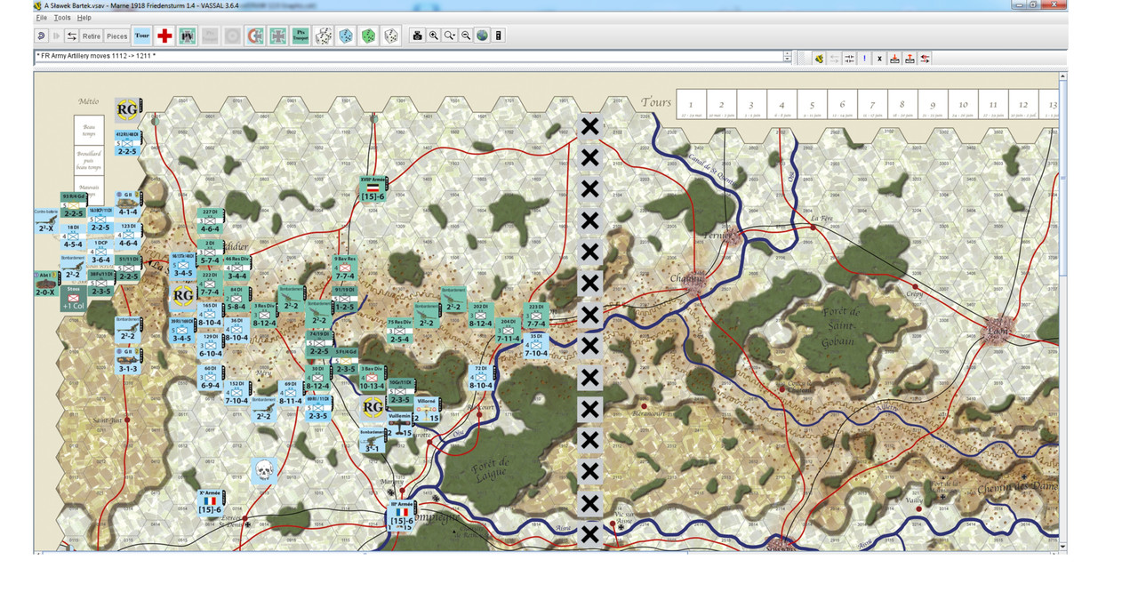
Task: Click the greyed-out Pts transport icon
Action: (x=210, y=36)
